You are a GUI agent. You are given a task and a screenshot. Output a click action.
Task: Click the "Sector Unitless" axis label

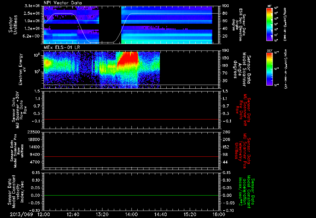click(13, 25)
